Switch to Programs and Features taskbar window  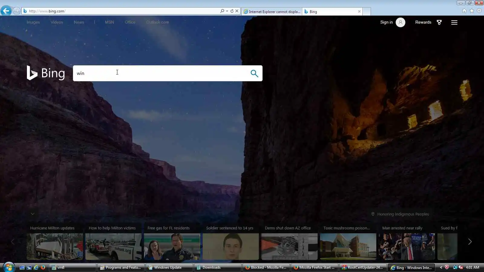coord(121,267)
